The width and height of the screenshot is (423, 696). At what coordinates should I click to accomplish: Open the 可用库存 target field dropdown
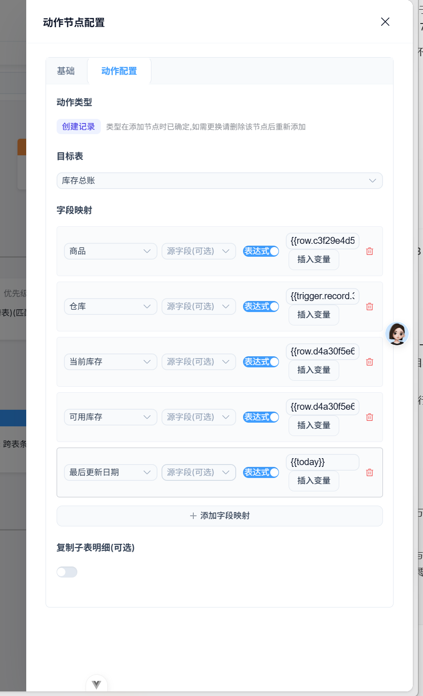110,417
